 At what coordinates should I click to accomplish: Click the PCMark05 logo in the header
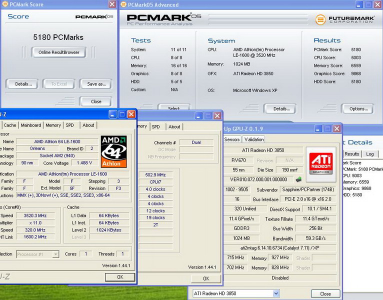(x=163, y=19)
